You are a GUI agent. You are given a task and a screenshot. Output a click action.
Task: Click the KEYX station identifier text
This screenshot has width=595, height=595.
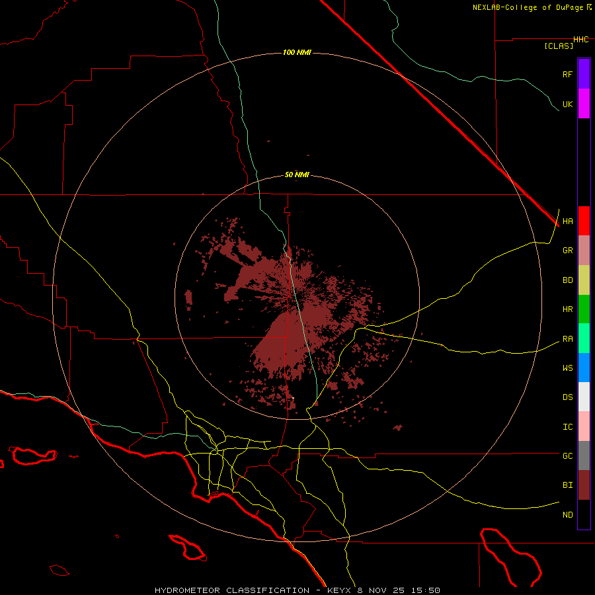(339, 590)
